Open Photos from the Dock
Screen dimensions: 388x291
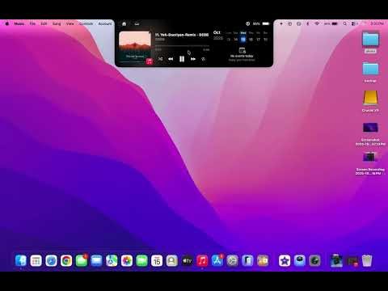pos(127,260)
